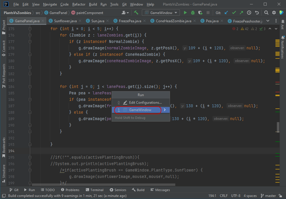Show hidden editor tabs chevron

pos(268,21)
